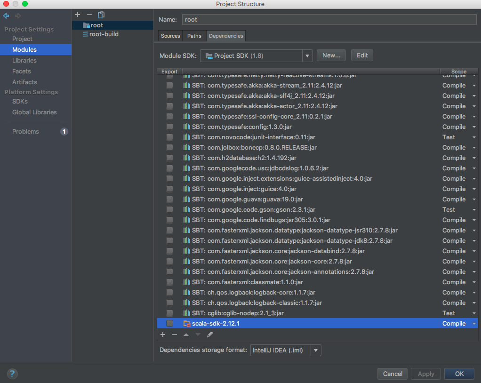
Task: Remove selected module with minus icon
Action: (x=89, y=15)
